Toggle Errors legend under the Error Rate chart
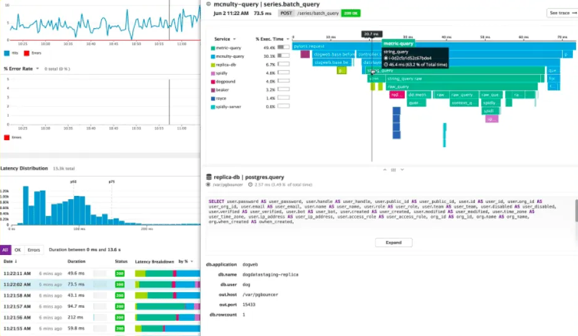 [13, 138]
